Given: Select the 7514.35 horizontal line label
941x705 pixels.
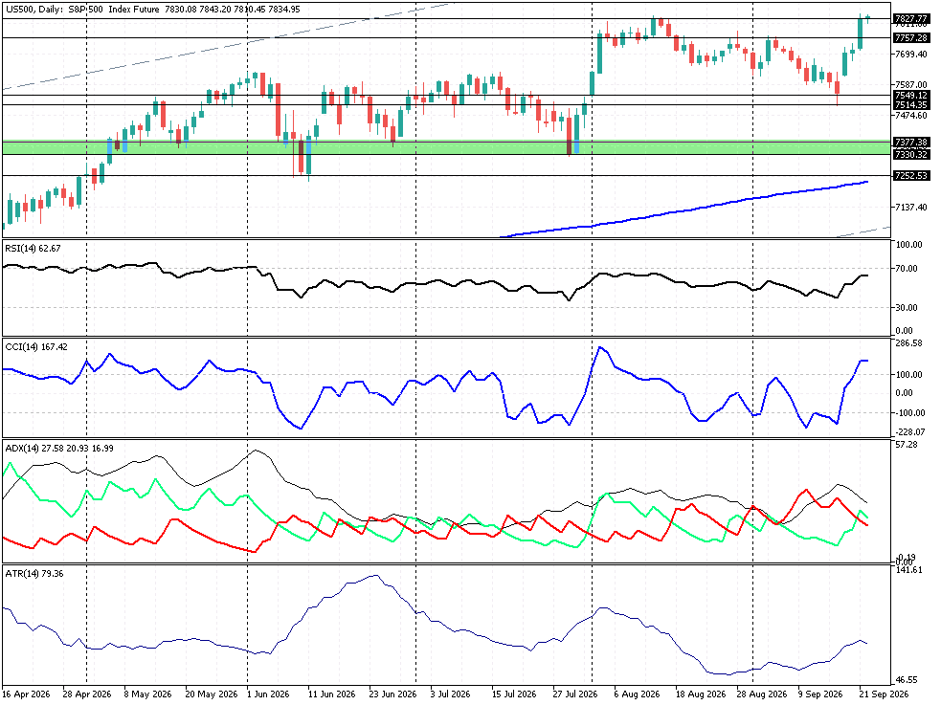Looking at the screenshot, I should click(911, 105).
